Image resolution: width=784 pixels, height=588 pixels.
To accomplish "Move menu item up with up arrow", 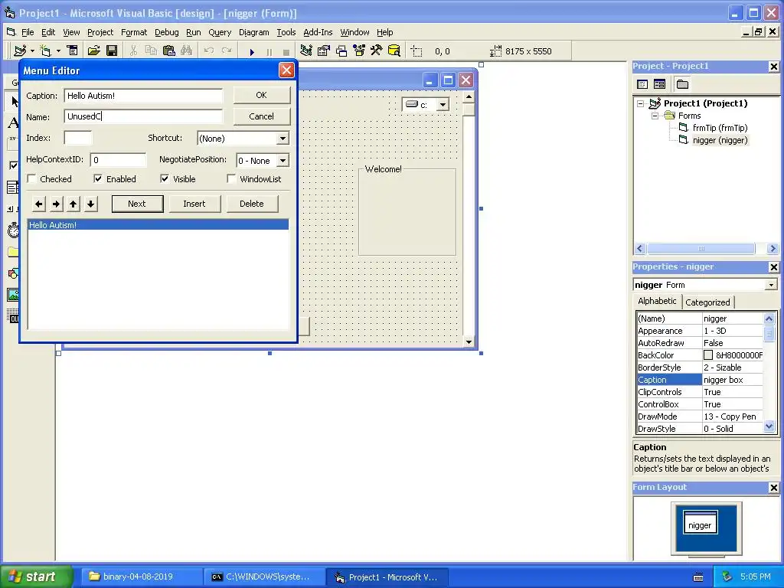I will click(73, 204).
